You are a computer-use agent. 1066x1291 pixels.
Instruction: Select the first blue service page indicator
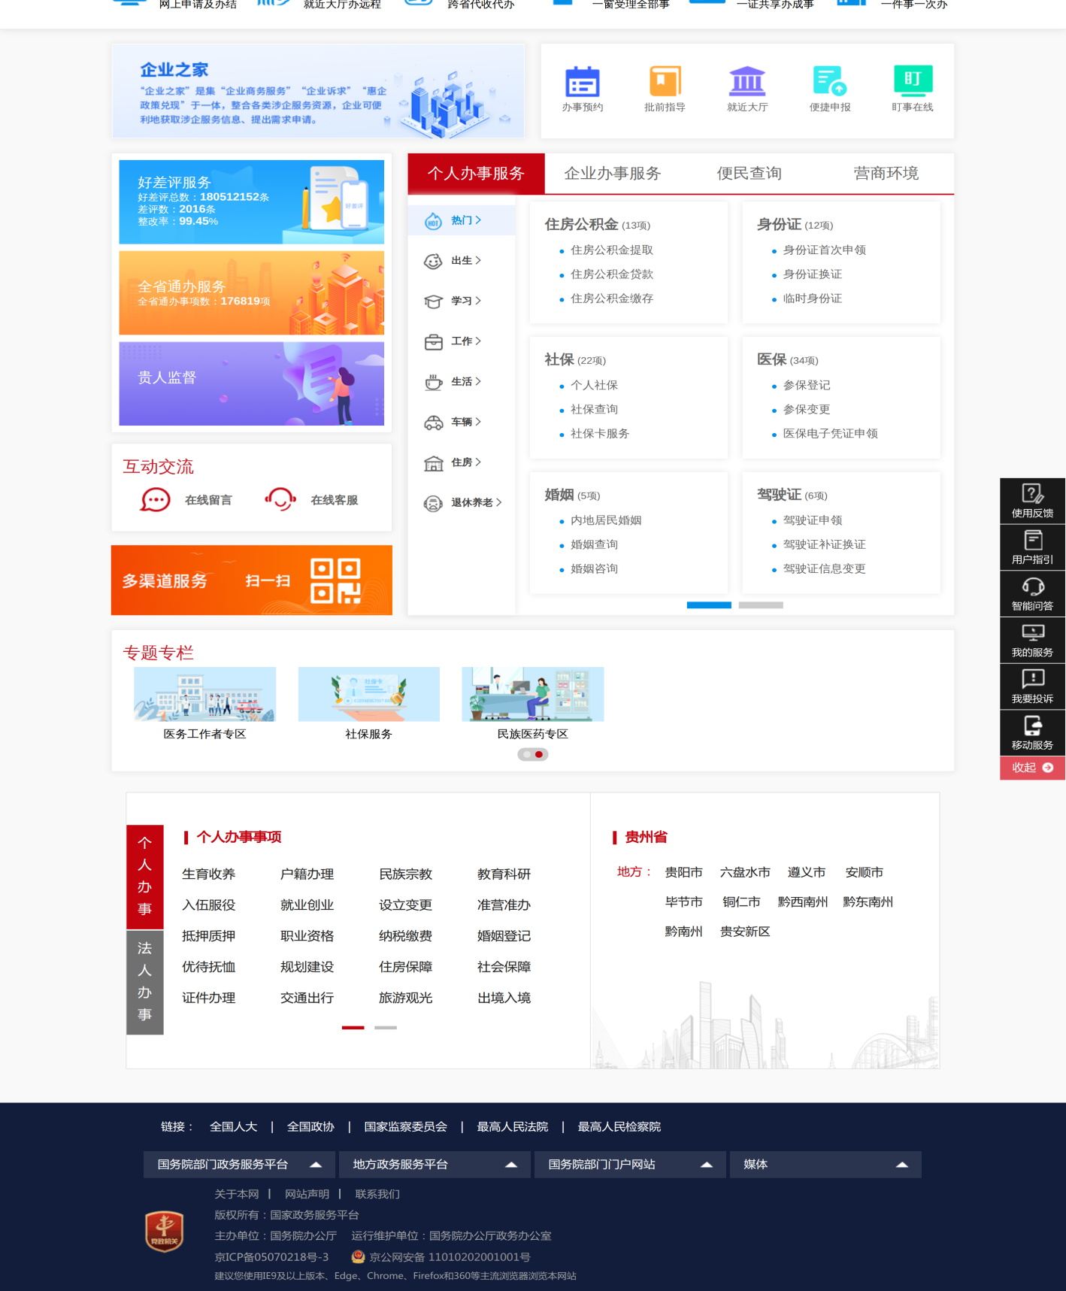[709, 605]
